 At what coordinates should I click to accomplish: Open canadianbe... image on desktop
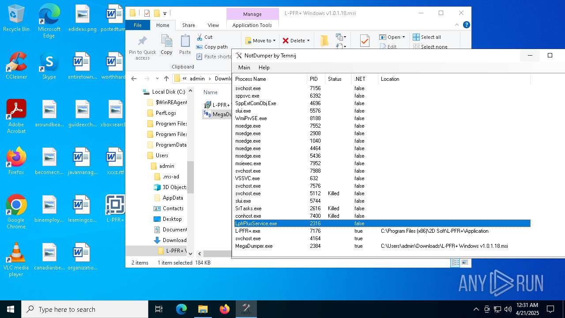[49, 257]
